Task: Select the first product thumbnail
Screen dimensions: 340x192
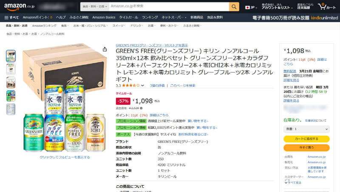Action: (x=11, y=56)
